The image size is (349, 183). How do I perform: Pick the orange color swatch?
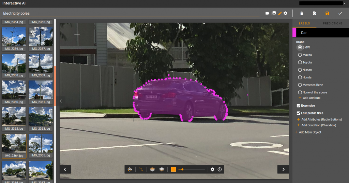(173, 169)
